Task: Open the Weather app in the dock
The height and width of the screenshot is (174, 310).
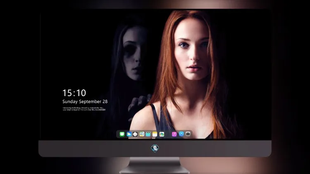Action: pyautogui.click(x=129, y=134)
